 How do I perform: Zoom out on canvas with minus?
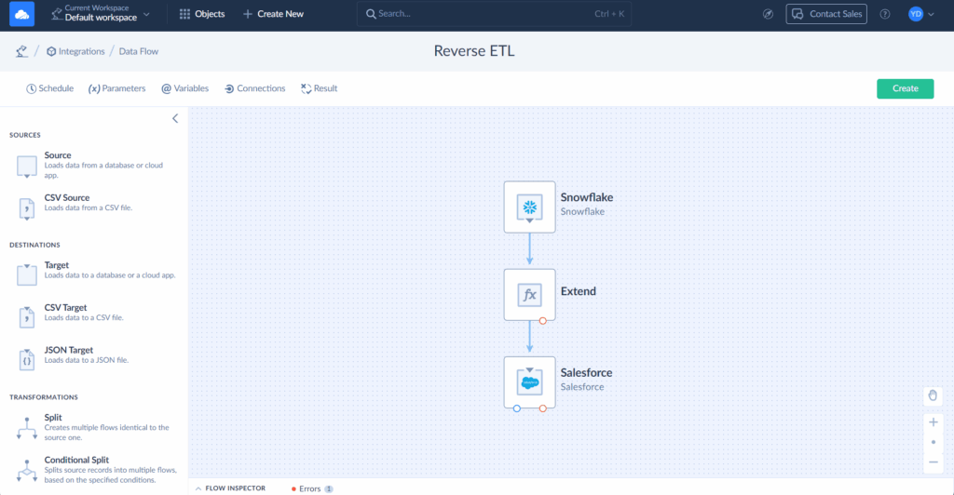tap(933, 462)
